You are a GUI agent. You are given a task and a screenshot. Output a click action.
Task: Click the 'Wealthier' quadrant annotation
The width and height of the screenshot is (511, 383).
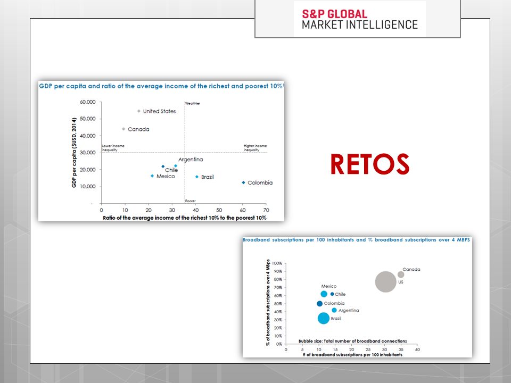(193, 104)
